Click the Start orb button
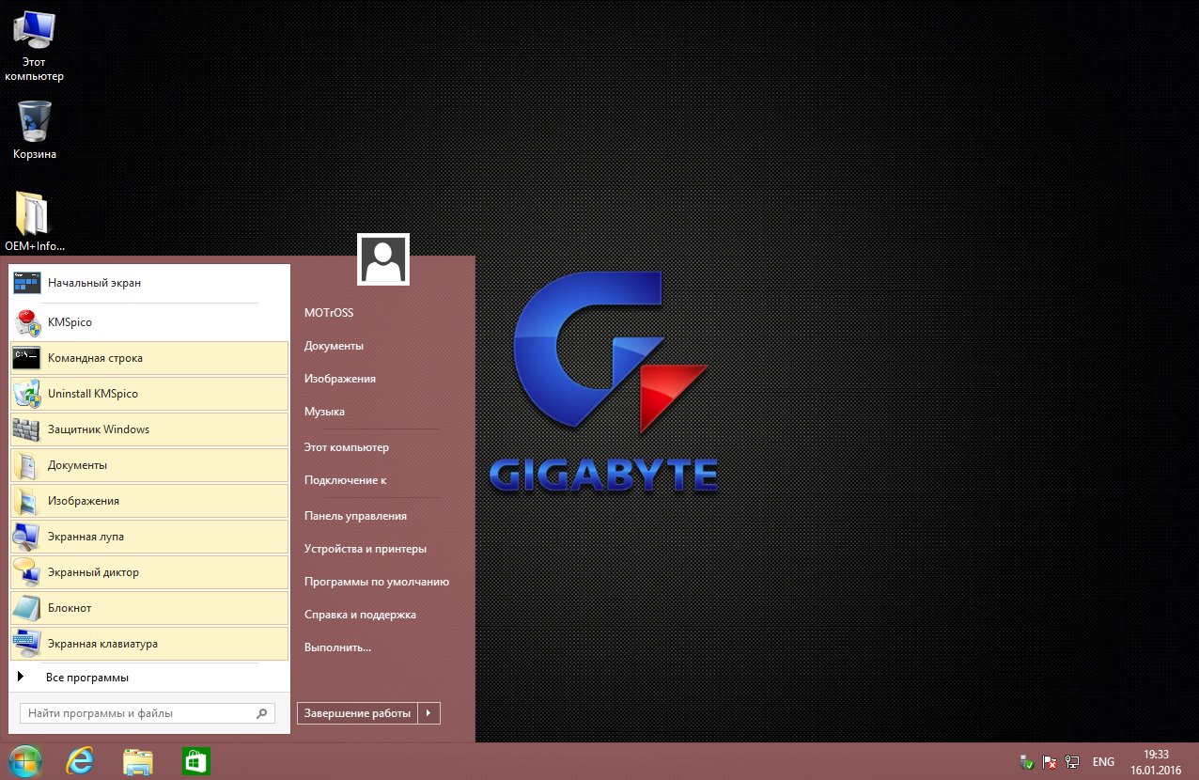Screen dimensions: 1199x780 24,761
